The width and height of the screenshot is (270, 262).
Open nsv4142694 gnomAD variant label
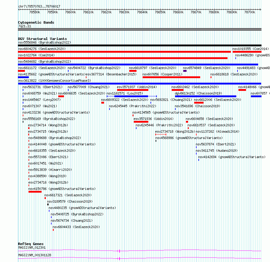pyautogui.click(x=232, y=157)
